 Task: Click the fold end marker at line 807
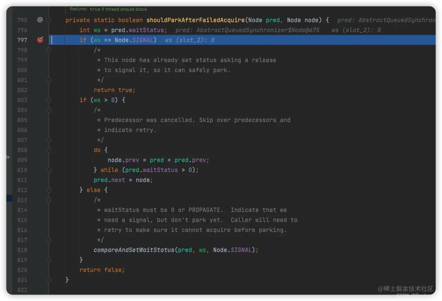[x=49, y=140]
